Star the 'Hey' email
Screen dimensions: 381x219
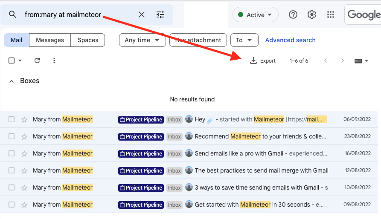click(x=24, y=120)
